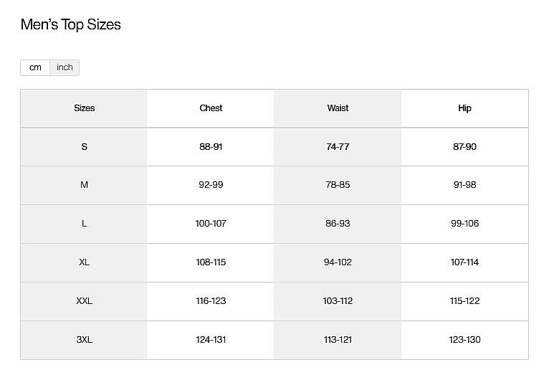This screenshot has width=544, height=375.
Task: Click the Waist column header
Action: (x=338, y=108)
